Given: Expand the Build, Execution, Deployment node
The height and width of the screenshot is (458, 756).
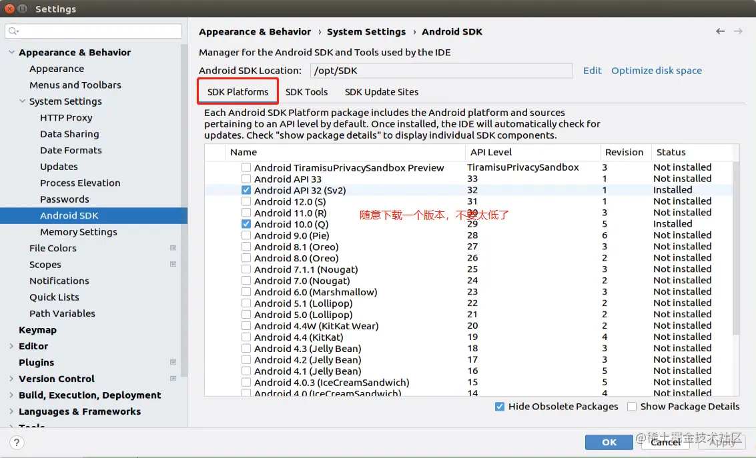Looking at the screenshot, I should click(11, 395).
